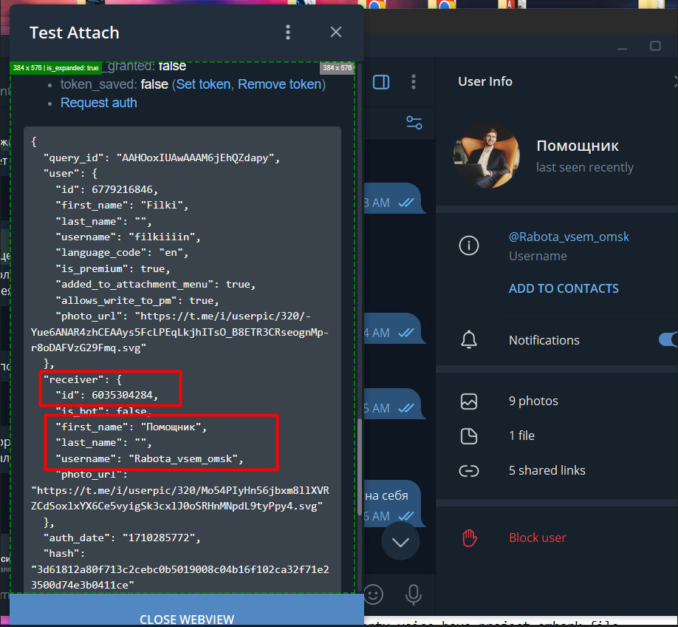Open the 1 file shared media
The height and width of the screenshot is (627, 678).
521,435
